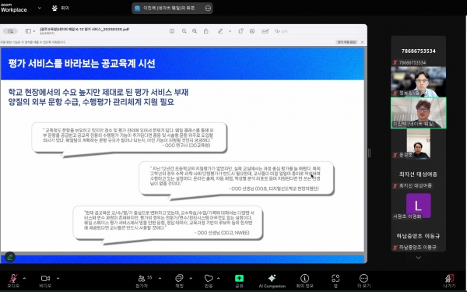Open Zoom Workplace dropdown menu
Image resolution: width=467 pixels, height=292 pixels.
40,8
